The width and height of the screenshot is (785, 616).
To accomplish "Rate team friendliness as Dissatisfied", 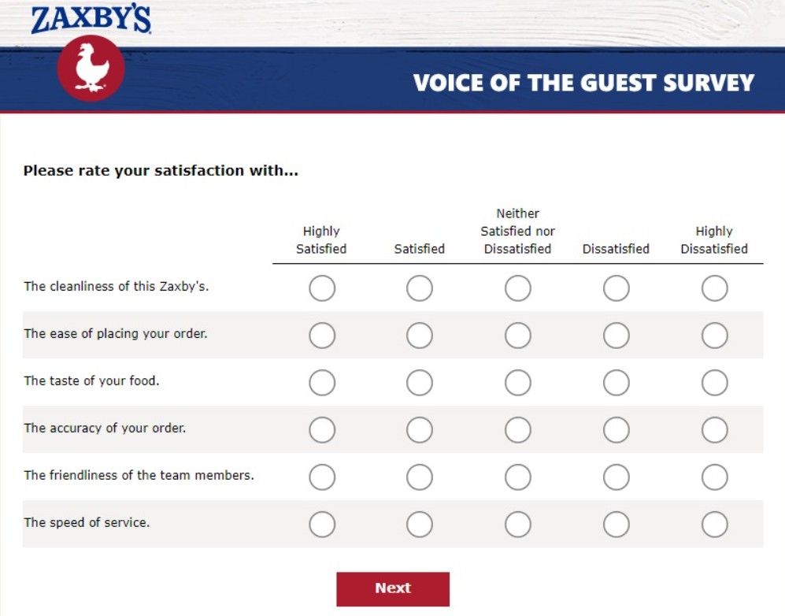I will (616, 477).
